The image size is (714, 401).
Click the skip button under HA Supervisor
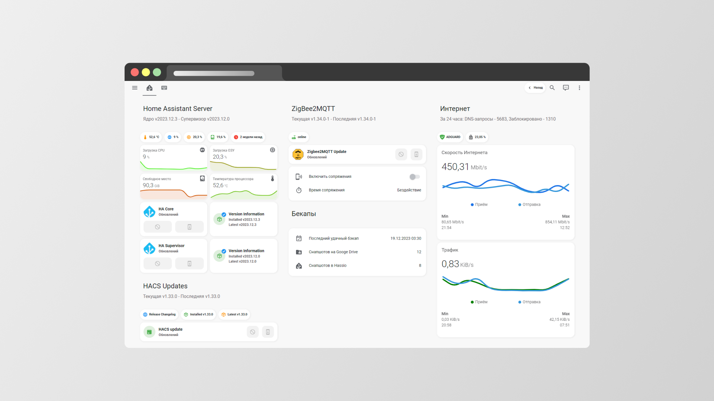click(158, 264)
